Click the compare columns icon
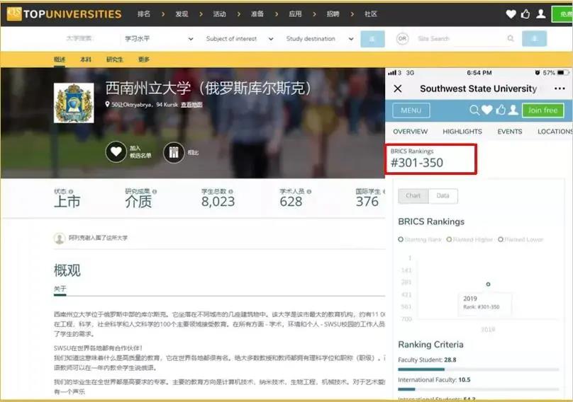This screenshot has height=402, width=573. tap(174, 151)
